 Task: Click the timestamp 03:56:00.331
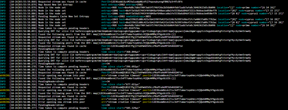pyautogui.click(x=23, y=96)
